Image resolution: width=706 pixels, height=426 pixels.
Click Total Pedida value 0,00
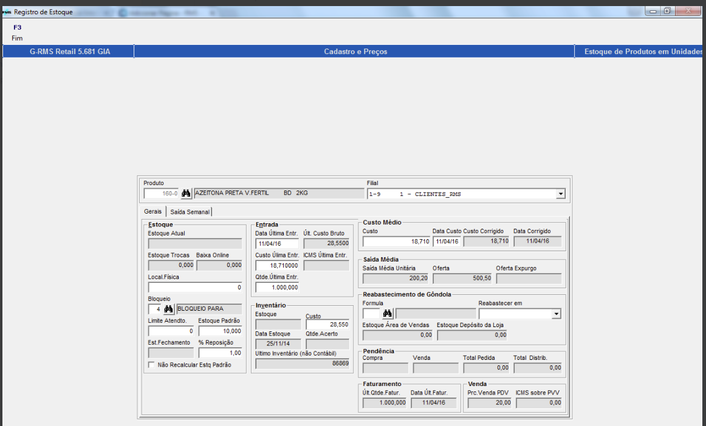[x=486, y=368]
